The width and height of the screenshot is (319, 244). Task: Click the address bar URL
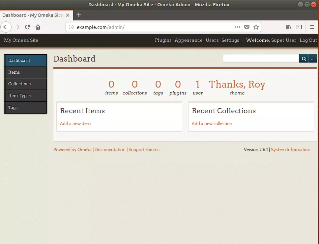(x=101, y=27)
